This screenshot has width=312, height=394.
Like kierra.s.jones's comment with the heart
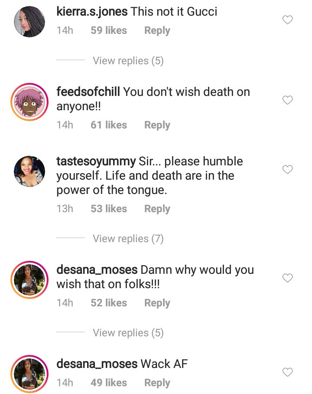pyautogui.click(x=287, y=20)
